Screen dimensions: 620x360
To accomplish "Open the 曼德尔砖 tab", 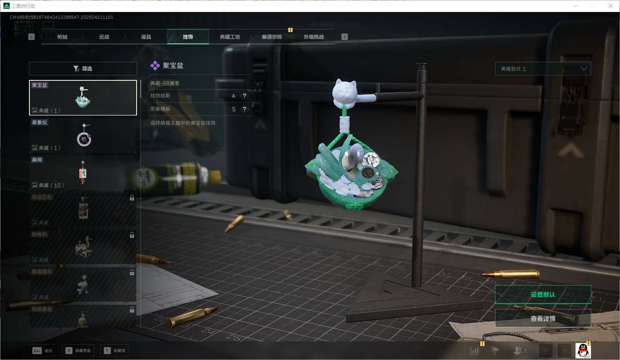I will tap(272, 37).
